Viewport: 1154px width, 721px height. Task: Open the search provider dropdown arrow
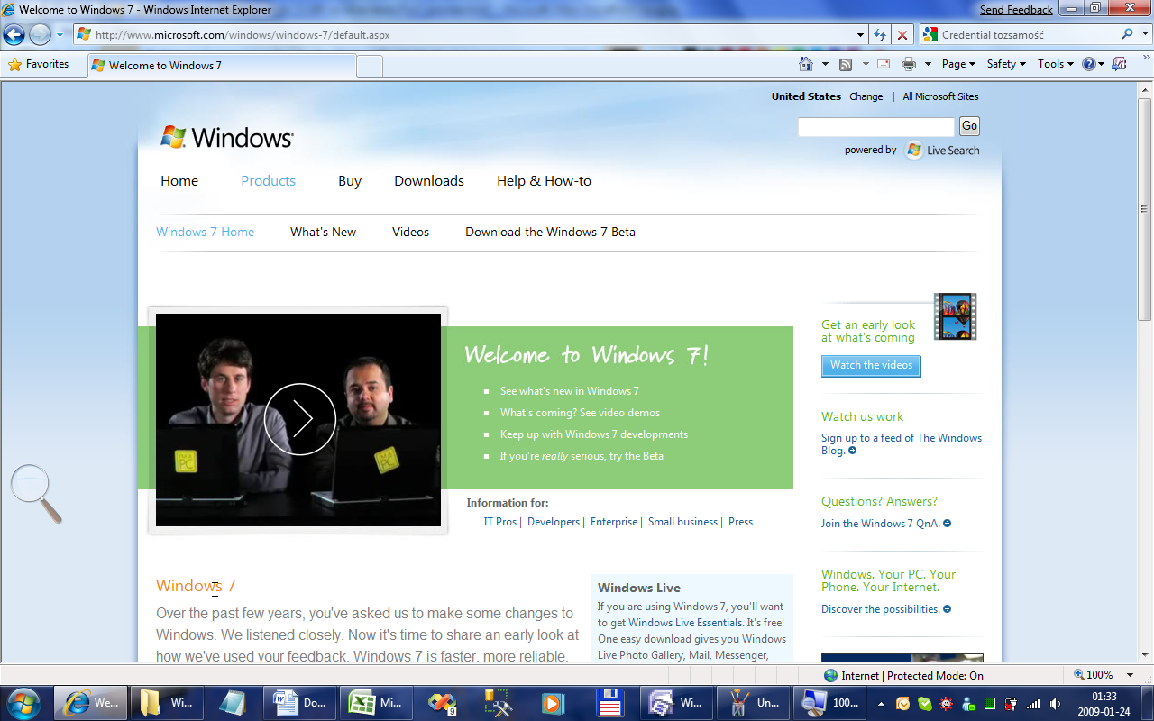point(1144,34)
